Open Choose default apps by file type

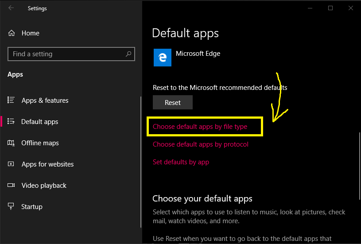click(x=200, y=126)
